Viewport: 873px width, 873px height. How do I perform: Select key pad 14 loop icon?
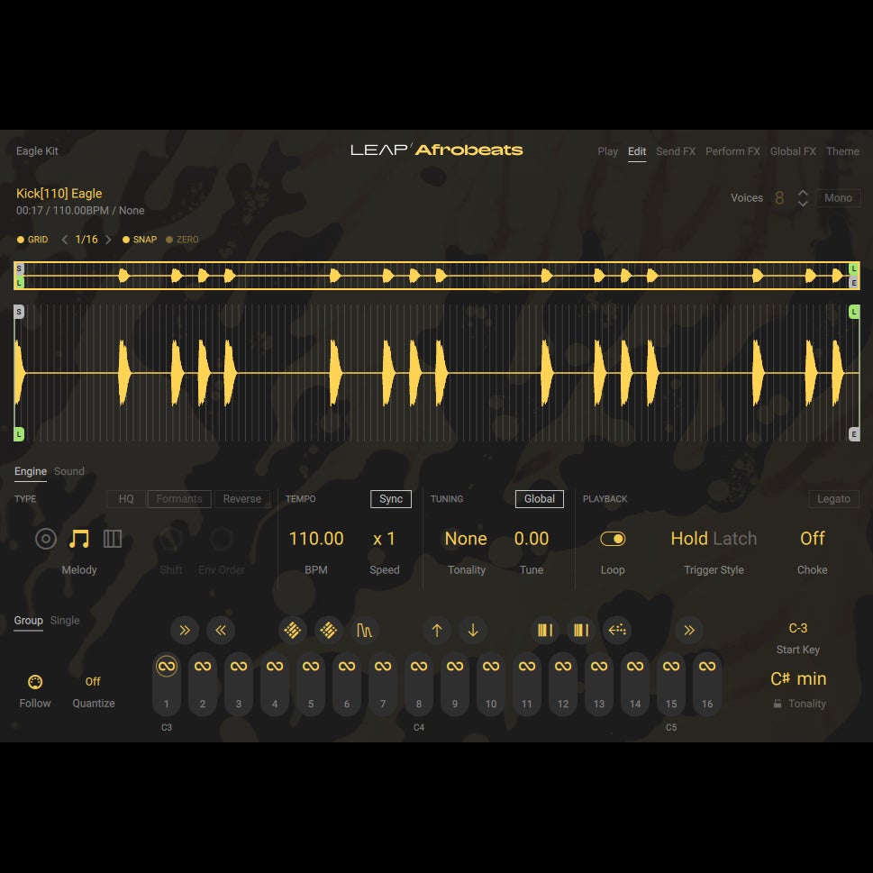[x=635, y=666]
